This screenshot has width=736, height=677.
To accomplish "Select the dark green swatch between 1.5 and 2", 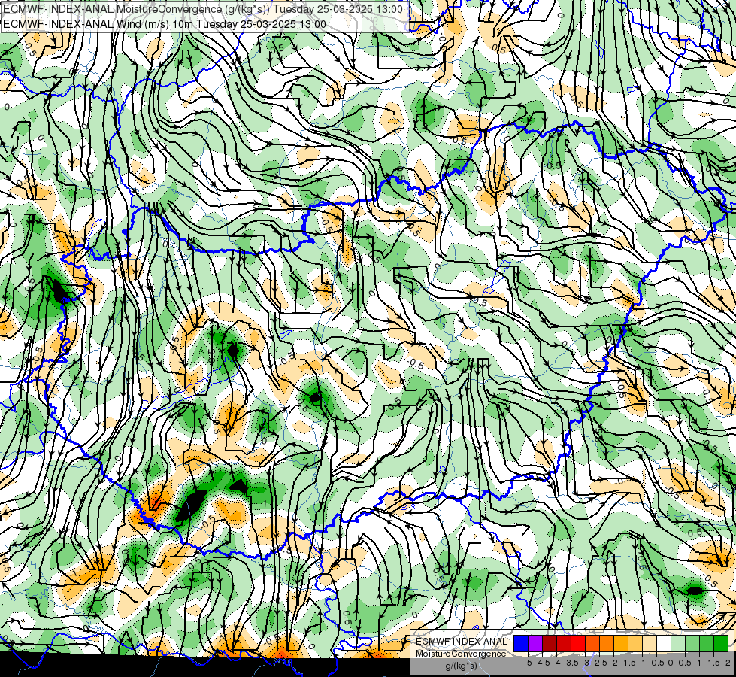I will pos(721,643).
